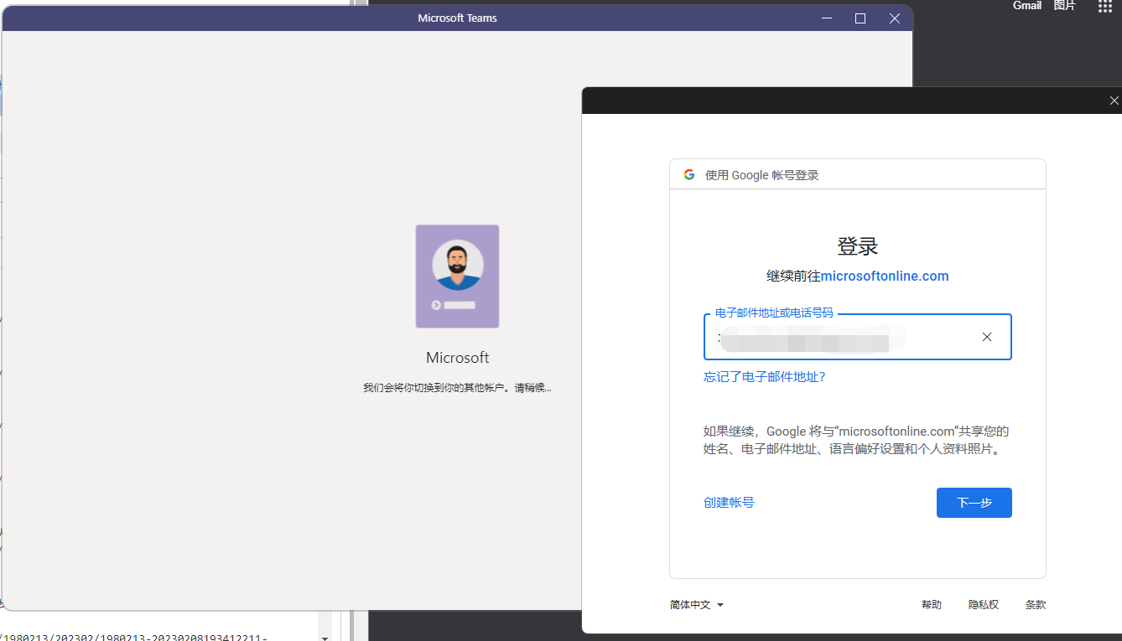Open 图片 from the Google header
Viewport: 1122px width, 641px height.
click(1064, 6)
